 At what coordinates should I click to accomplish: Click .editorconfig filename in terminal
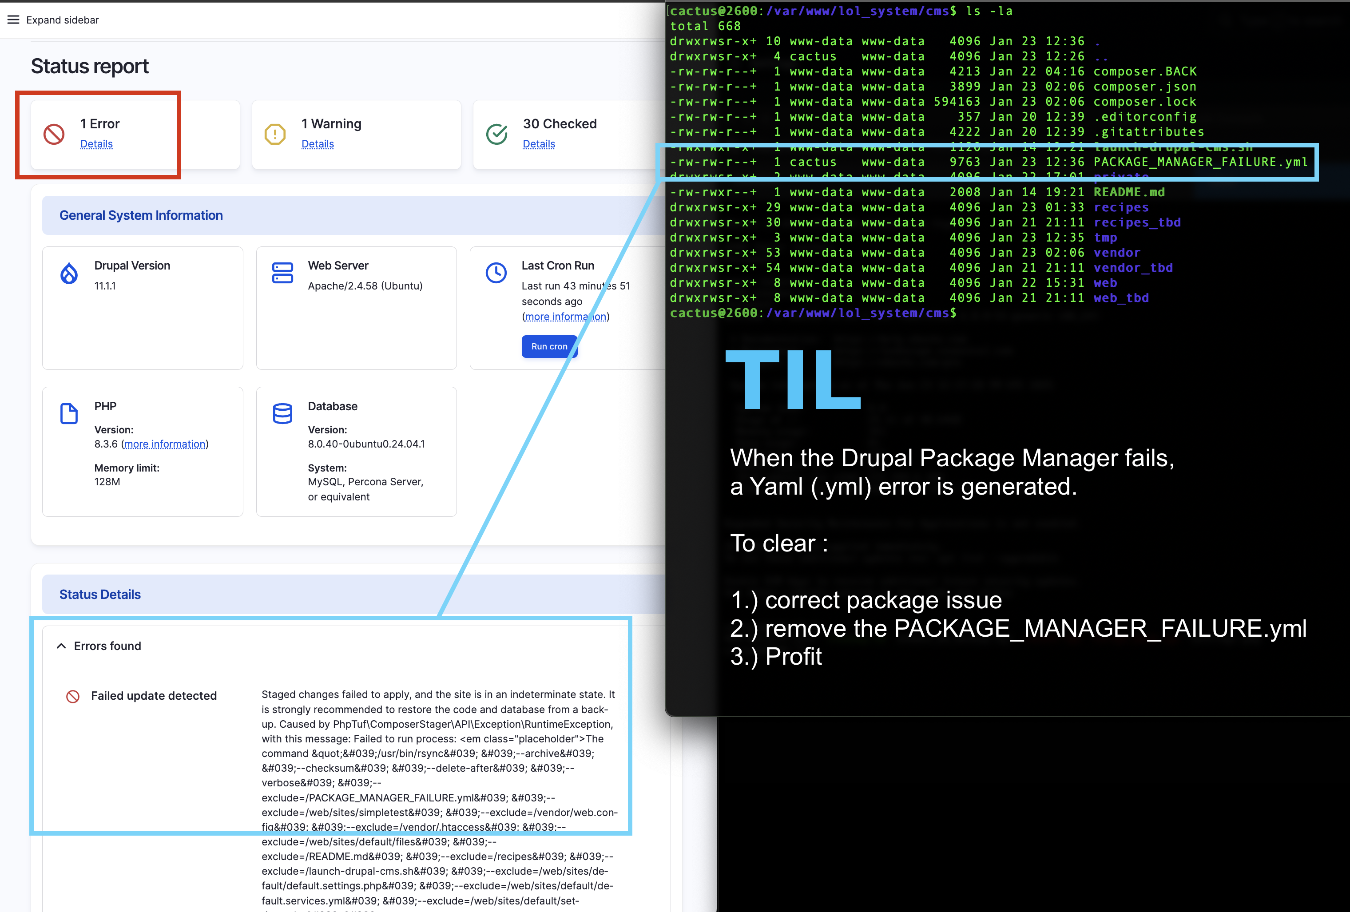pos(1145,117)
